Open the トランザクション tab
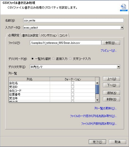The height and width of the screenshot is (147, 129). (x=49, y=36)
